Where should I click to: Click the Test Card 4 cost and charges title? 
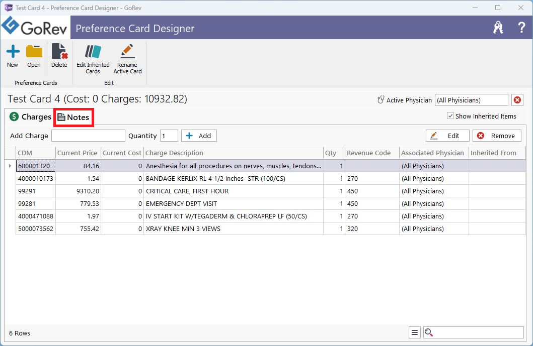97,99
